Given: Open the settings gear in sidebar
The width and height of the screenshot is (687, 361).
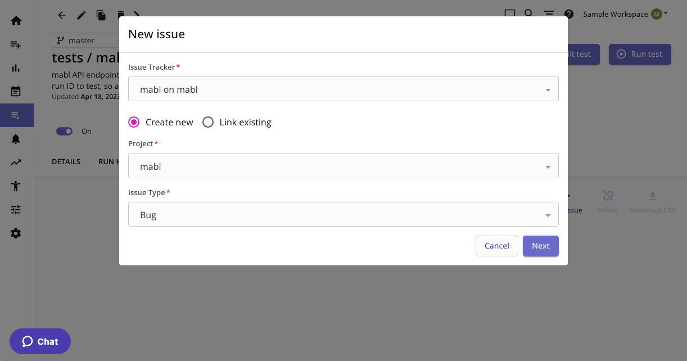Looking at the screenshot, I should 16,233.
